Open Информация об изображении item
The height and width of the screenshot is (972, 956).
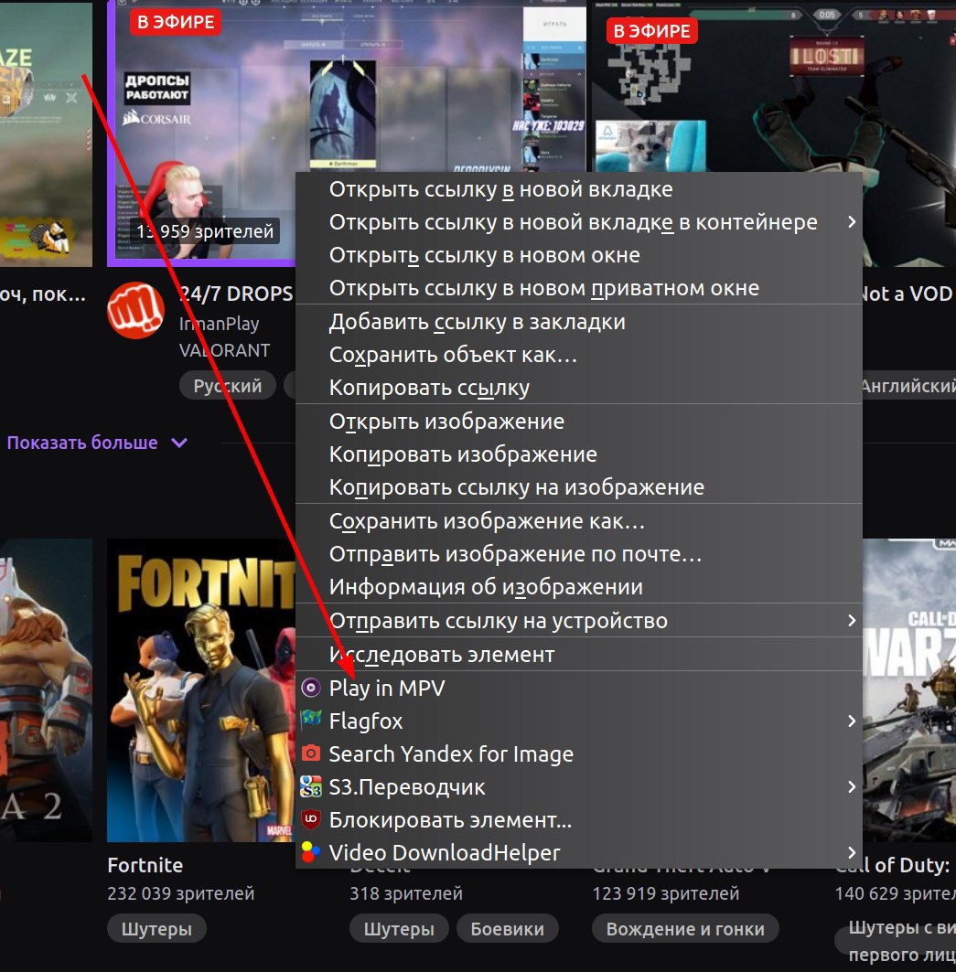point(579,587)
